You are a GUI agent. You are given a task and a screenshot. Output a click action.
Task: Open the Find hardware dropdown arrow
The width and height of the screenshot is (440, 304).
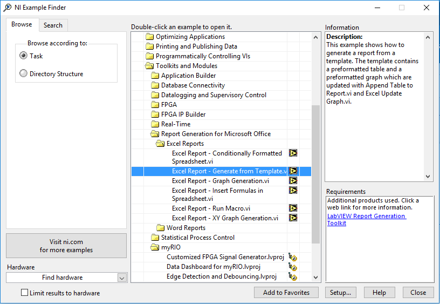(x=122, y=278)
